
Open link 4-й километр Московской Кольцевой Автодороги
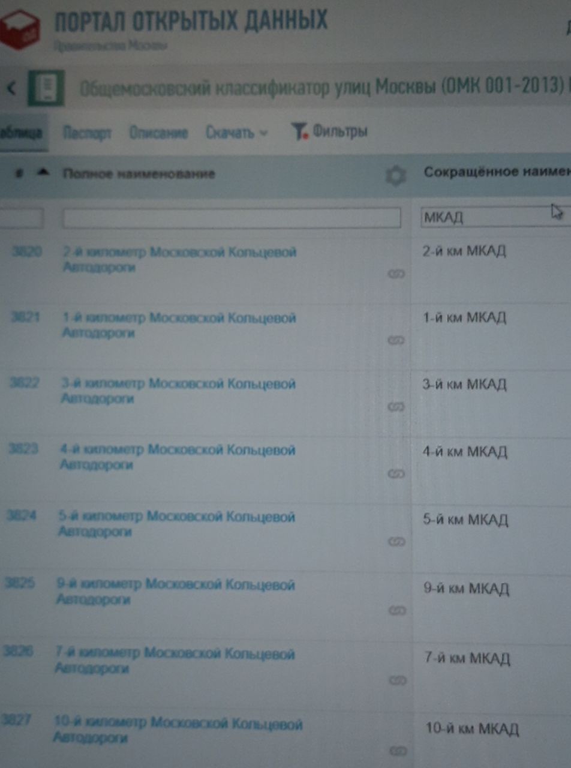click(178, 457)
